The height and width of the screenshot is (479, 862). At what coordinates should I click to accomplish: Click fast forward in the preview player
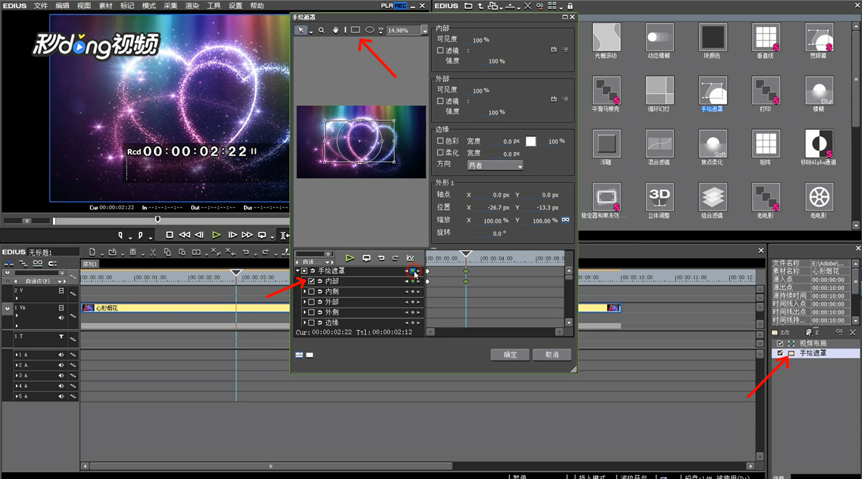(247, 235)
